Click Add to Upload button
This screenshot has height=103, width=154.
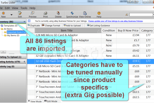[72, 26]
